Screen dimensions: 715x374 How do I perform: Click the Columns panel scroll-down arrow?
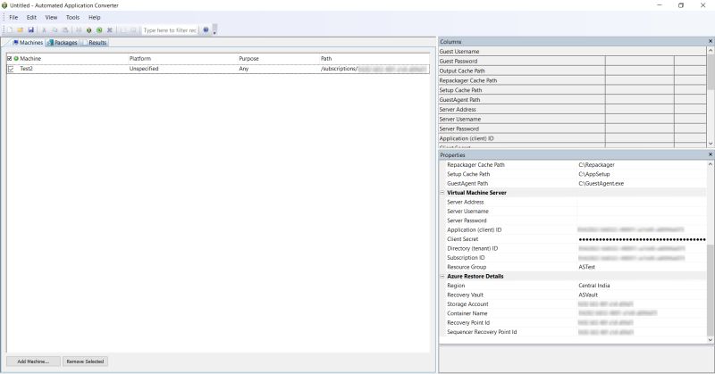[711, 144]
